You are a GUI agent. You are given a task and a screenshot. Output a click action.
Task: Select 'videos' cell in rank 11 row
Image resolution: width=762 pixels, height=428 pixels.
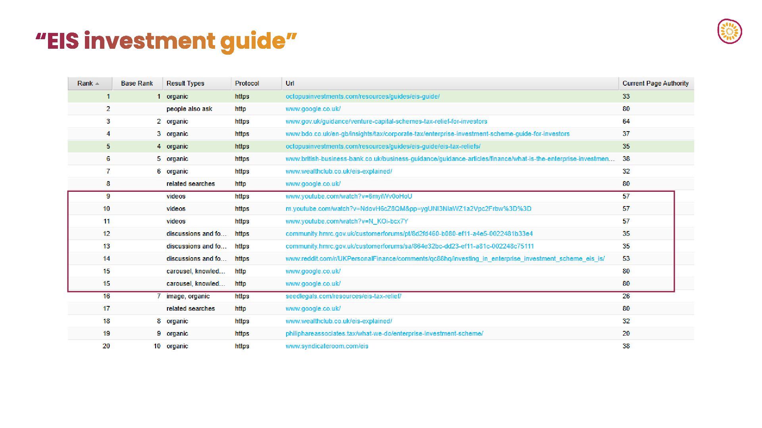pos(176,221)
